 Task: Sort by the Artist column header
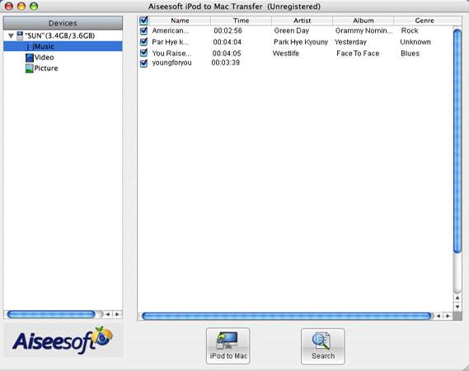[303, 21]
